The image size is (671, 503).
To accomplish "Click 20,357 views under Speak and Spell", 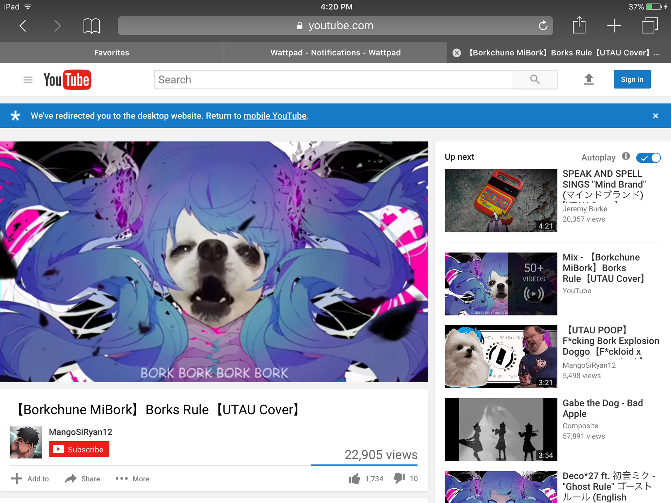I will 584,219.
